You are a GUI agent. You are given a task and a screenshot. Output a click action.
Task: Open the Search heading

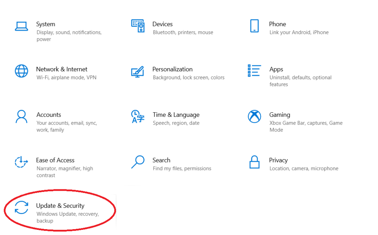pos(161,160)
